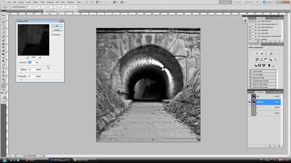The width and height of the screenshot is (291, 163).
Task: Click the Color Balance adjustment icon
Action: coord(262,59)
